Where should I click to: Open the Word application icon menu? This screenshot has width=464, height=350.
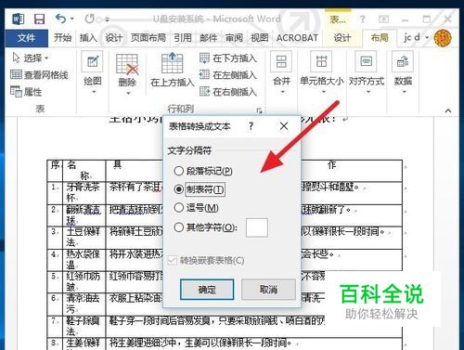pyautogui.click(x=18, y=19)
